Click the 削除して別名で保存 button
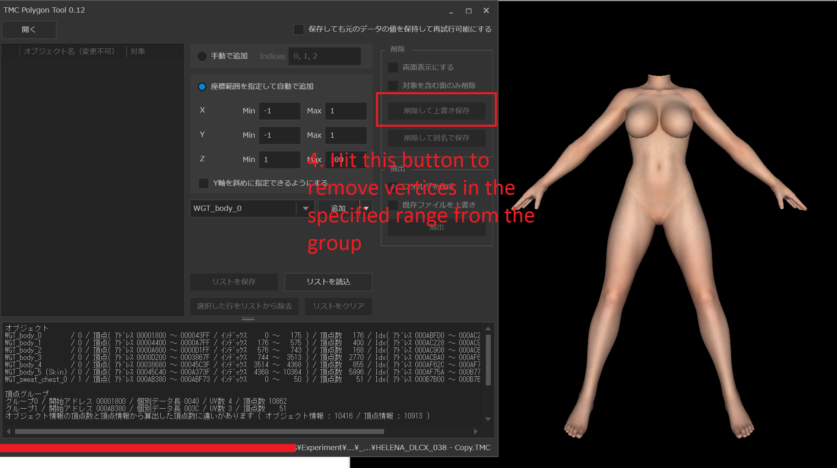Image resolution: width=837 pixels, height=468 pixels. 436,138
